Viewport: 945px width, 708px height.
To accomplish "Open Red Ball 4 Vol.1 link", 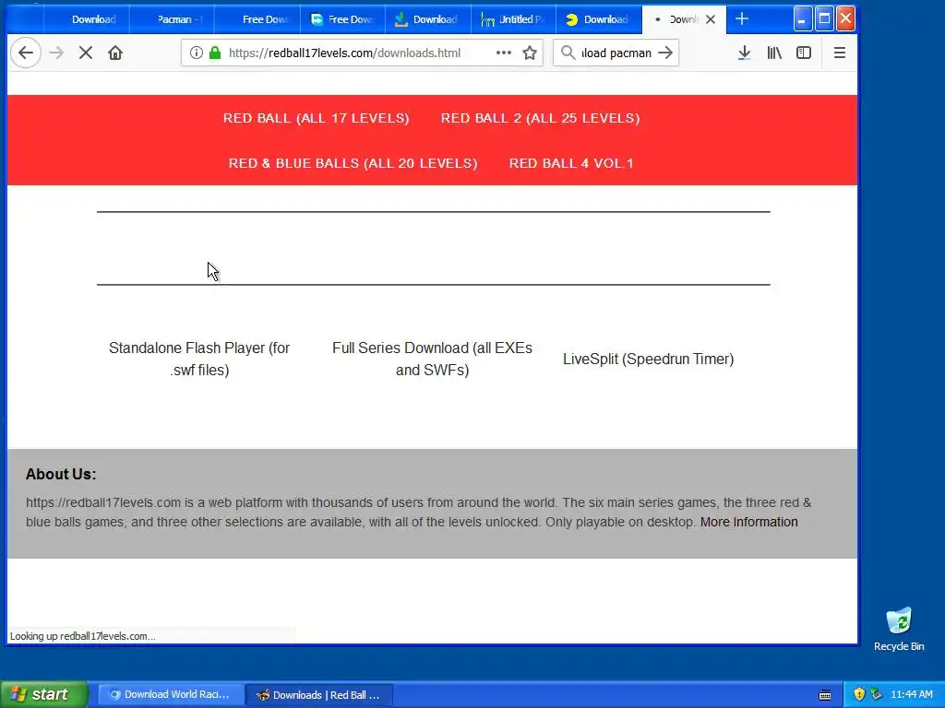I will tap(571, 163).
